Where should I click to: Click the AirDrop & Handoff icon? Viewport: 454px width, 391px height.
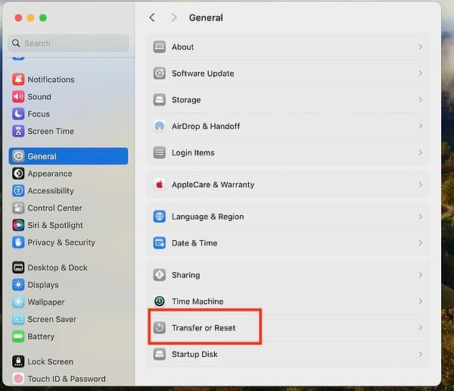(x=159, y=126)
